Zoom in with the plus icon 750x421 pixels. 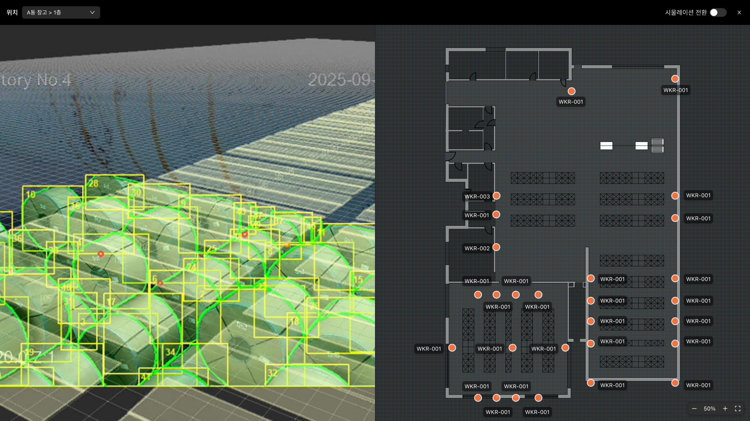(x=725, y=409)
